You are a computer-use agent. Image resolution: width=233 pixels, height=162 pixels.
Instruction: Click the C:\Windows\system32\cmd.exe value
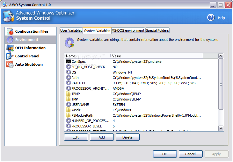[x=137, y=62]
